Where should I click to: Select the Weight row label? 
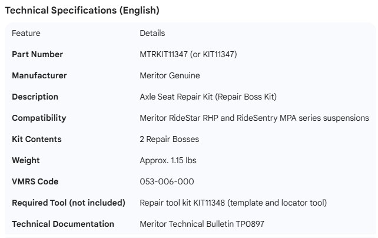[x=25, y=160]
